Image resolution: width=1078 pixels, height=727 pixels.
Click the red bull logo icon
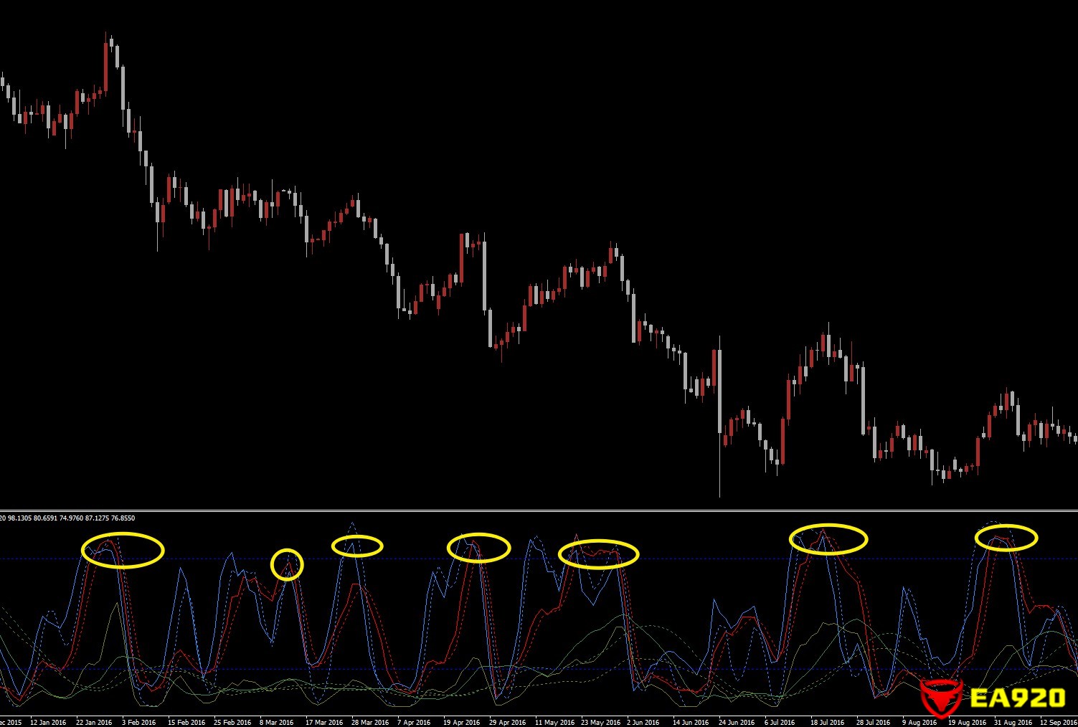(940, 697)
